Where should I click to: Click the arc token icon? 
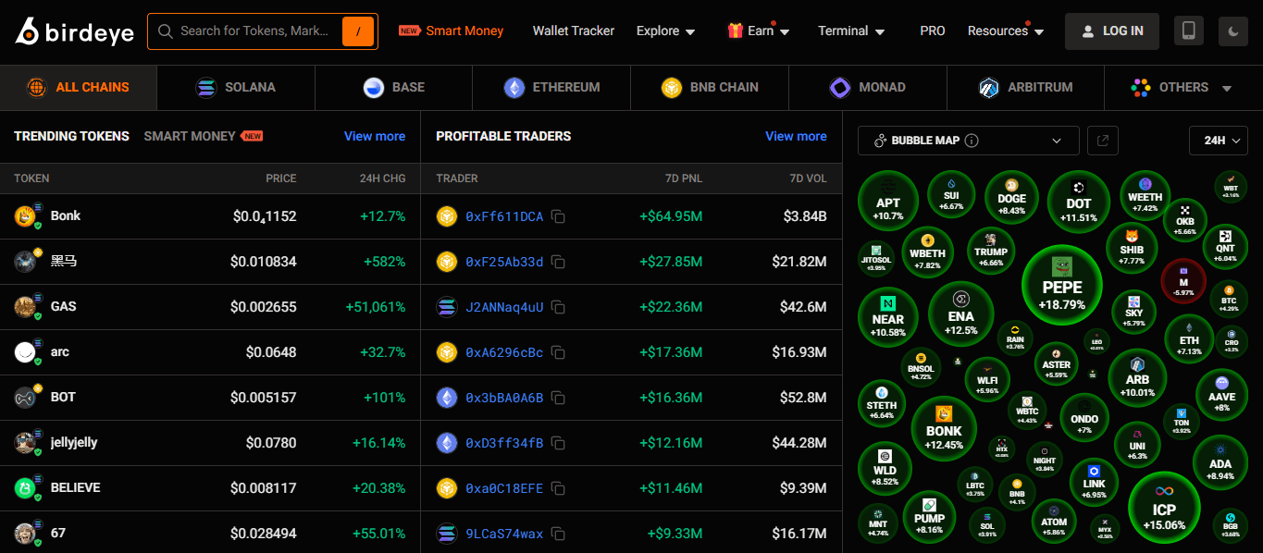[x=25, y=352]
